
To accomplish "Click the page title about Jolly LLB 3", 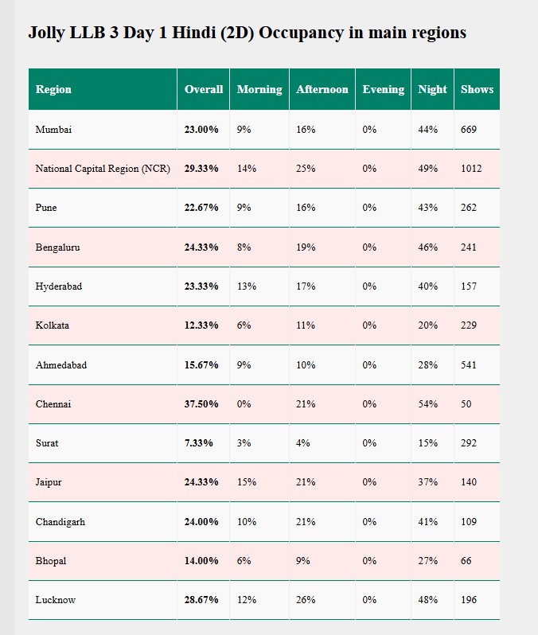I will [248, 33].
